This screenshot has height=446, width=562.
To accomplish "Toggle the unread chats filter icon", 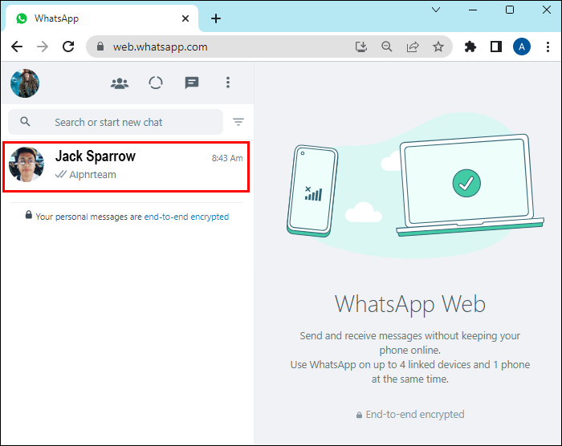I will [238, 122].
